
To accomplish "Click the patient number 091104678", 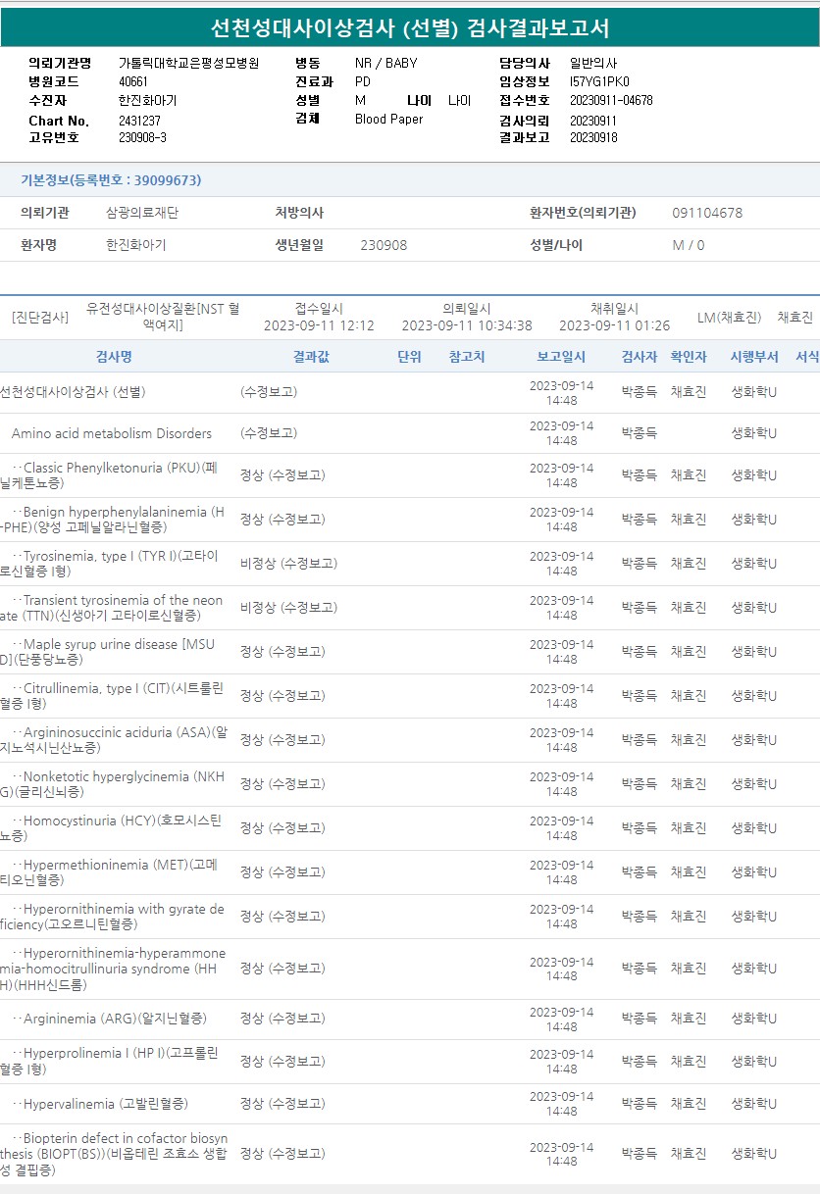I will pos(707,213).
